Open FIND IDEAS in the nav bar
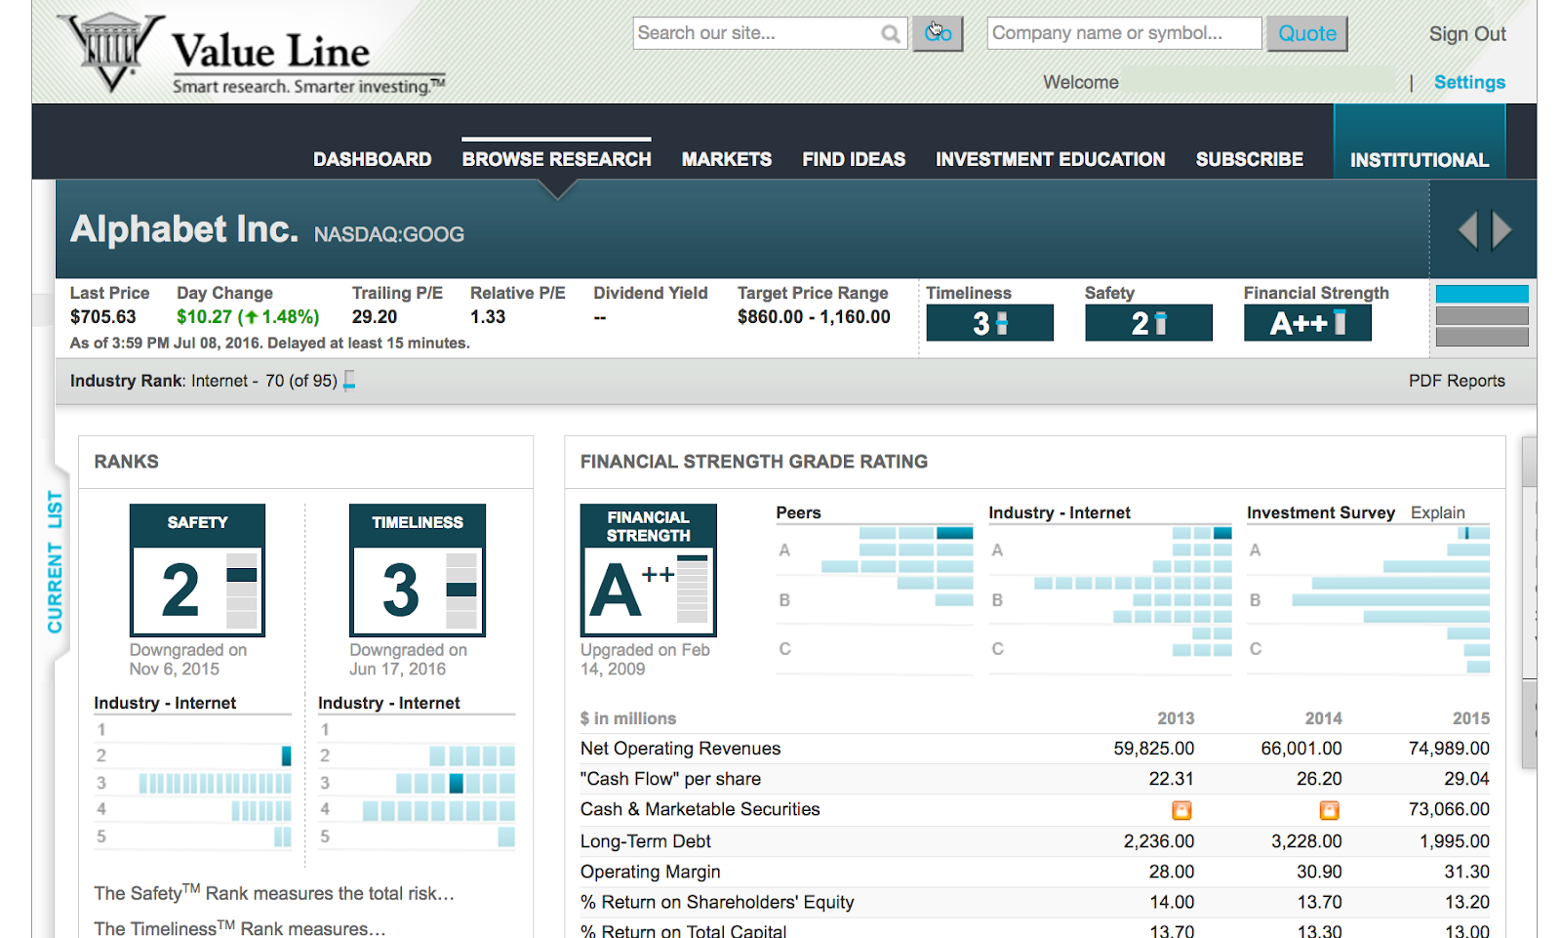This screenshot has width=1561, height=938. click(854, 159)
